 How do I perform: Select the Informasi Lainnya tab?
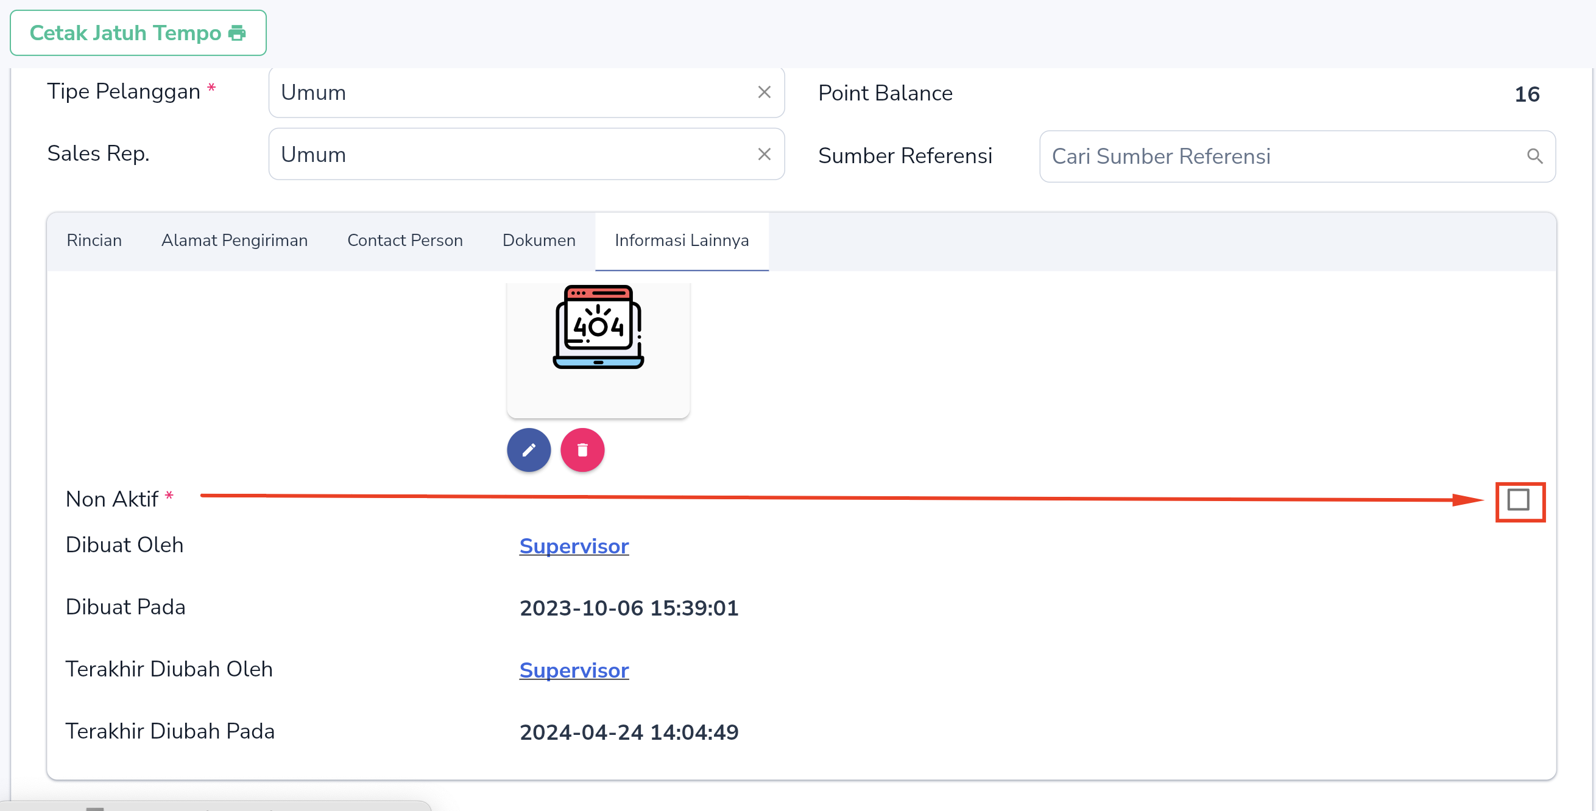pyautogui.click(x=682, y=240)
